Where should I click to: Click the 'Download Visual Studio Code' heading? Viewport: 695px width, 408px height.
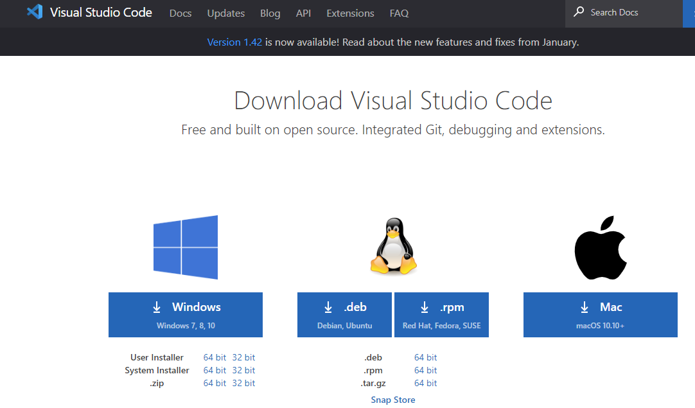393,101
